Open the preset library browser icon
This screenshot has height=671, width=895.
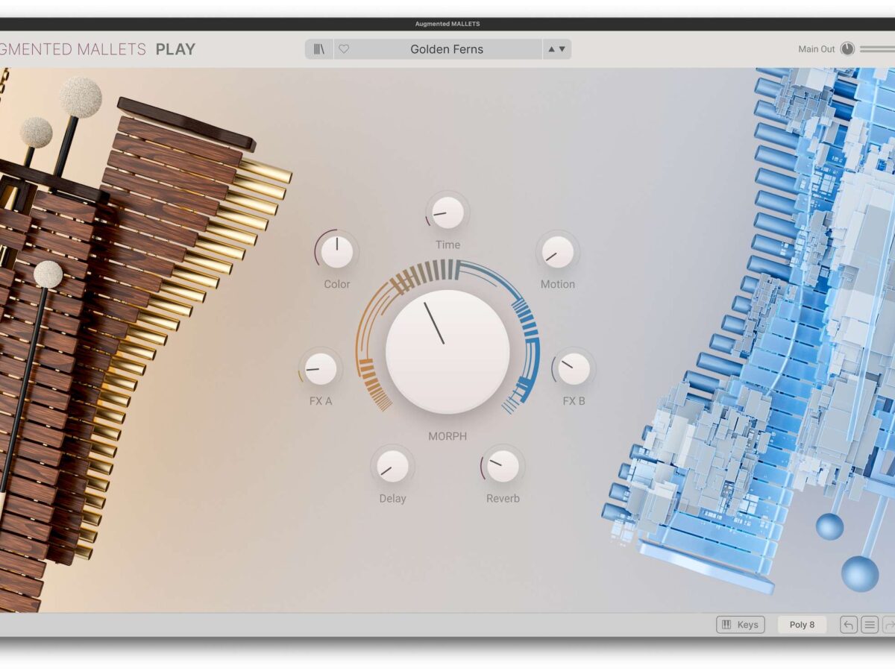point(319,48)
